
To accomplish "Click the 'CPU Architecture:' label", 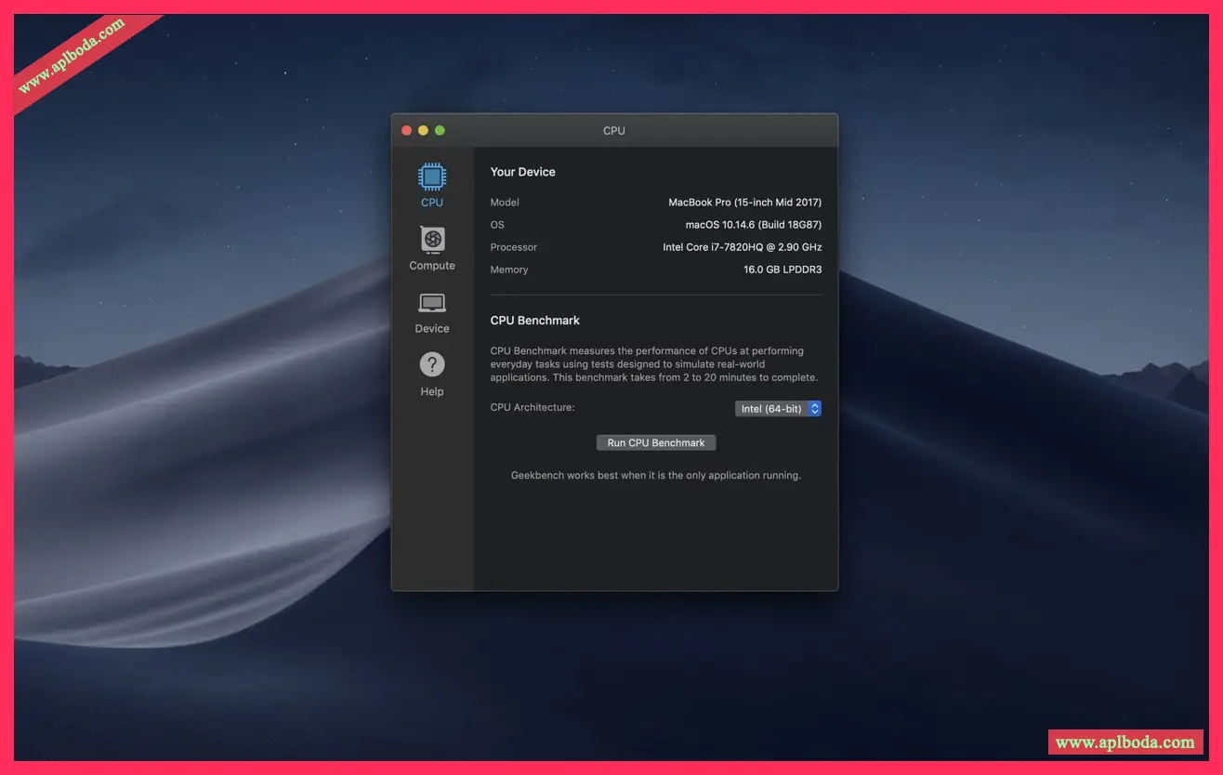I will tap(533, 408).
